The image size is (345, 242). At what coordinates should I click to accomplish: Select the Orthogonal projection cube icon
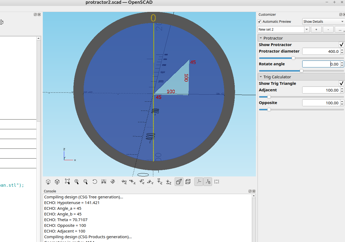point(188,182)
